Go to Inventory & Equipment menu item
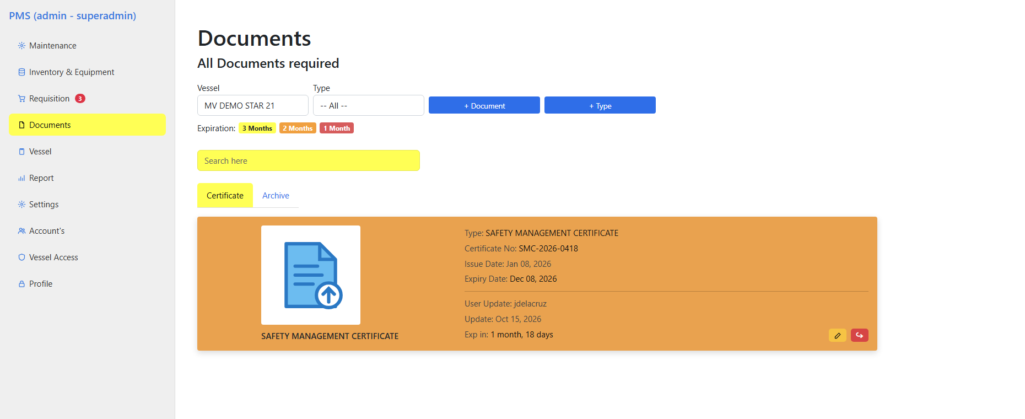Image resolution: width=1025 pixels, height=419 pixels. [87, 72]
